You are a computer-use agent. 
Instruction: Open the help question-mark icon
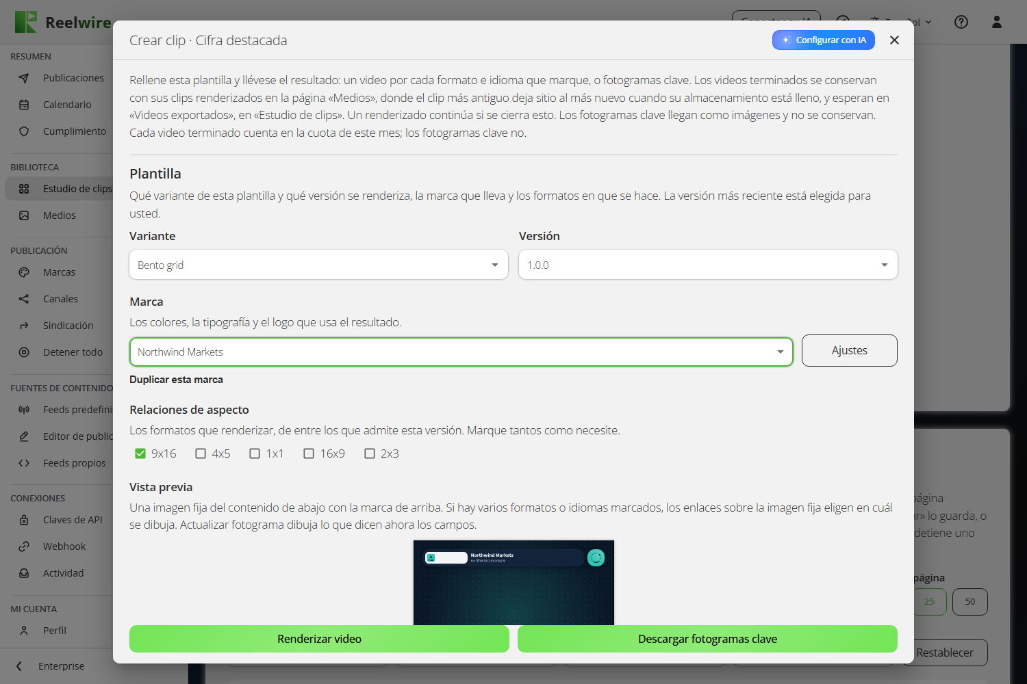tap(961, 22)
